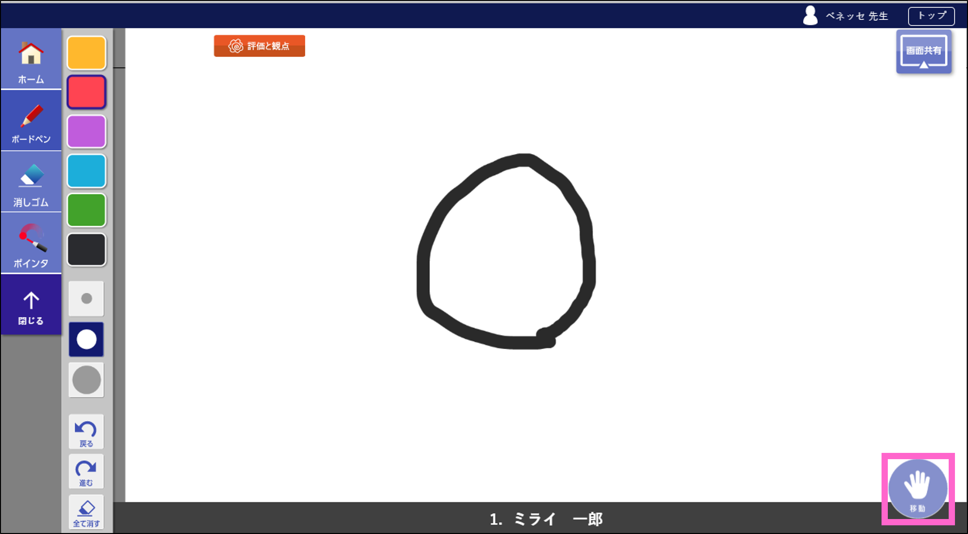This screenshot has height=534, width=968.
Task: Click the トップ button
Action: [931, 16]
